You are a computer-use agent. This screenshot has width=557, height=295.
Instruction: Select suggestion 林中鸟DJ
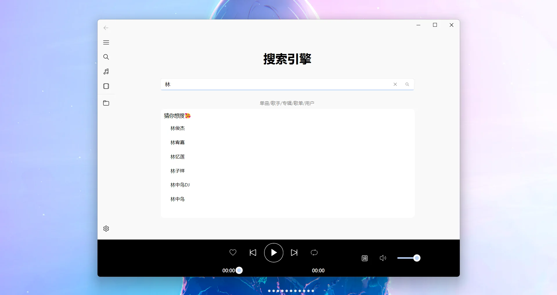tap(180, 185)
